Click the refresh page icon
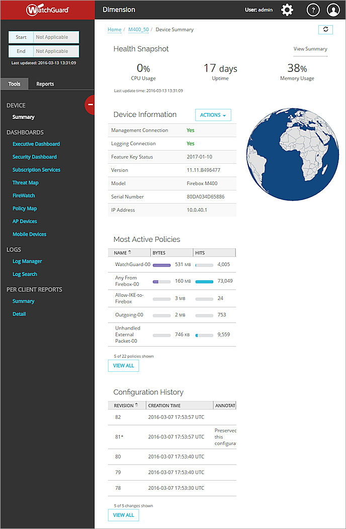 click(x=325, y=30)
